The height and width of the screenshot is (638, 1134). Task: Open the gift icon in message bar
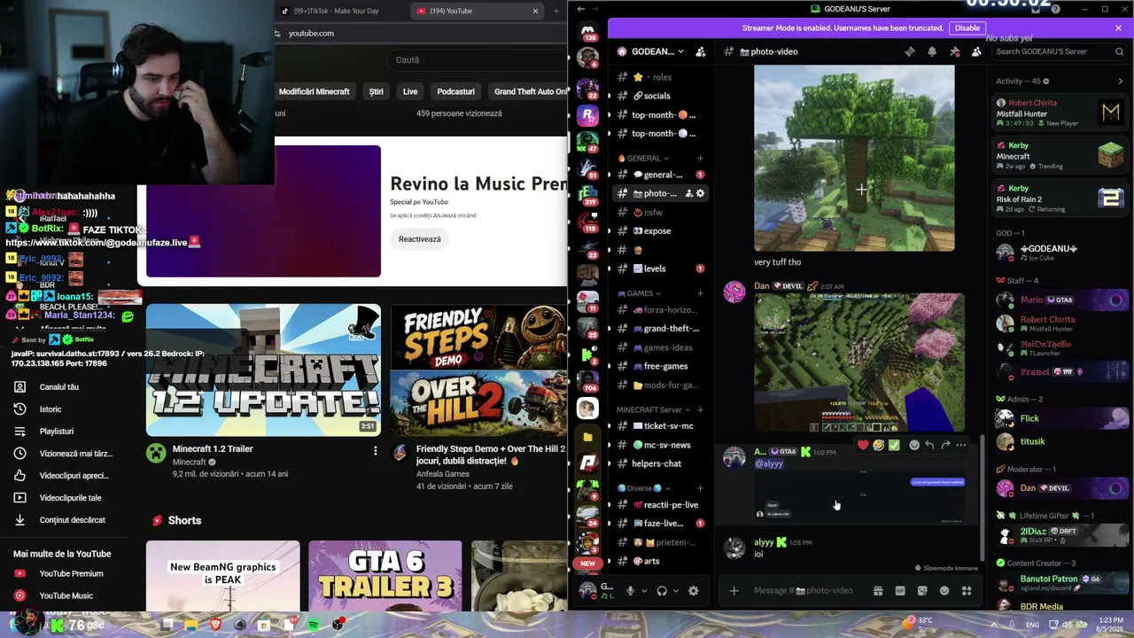[x=878, y=591]
